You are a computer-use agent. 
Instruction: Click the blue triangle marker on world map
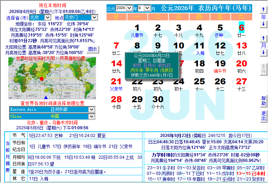pyautogui.click(x=46, y=98)
